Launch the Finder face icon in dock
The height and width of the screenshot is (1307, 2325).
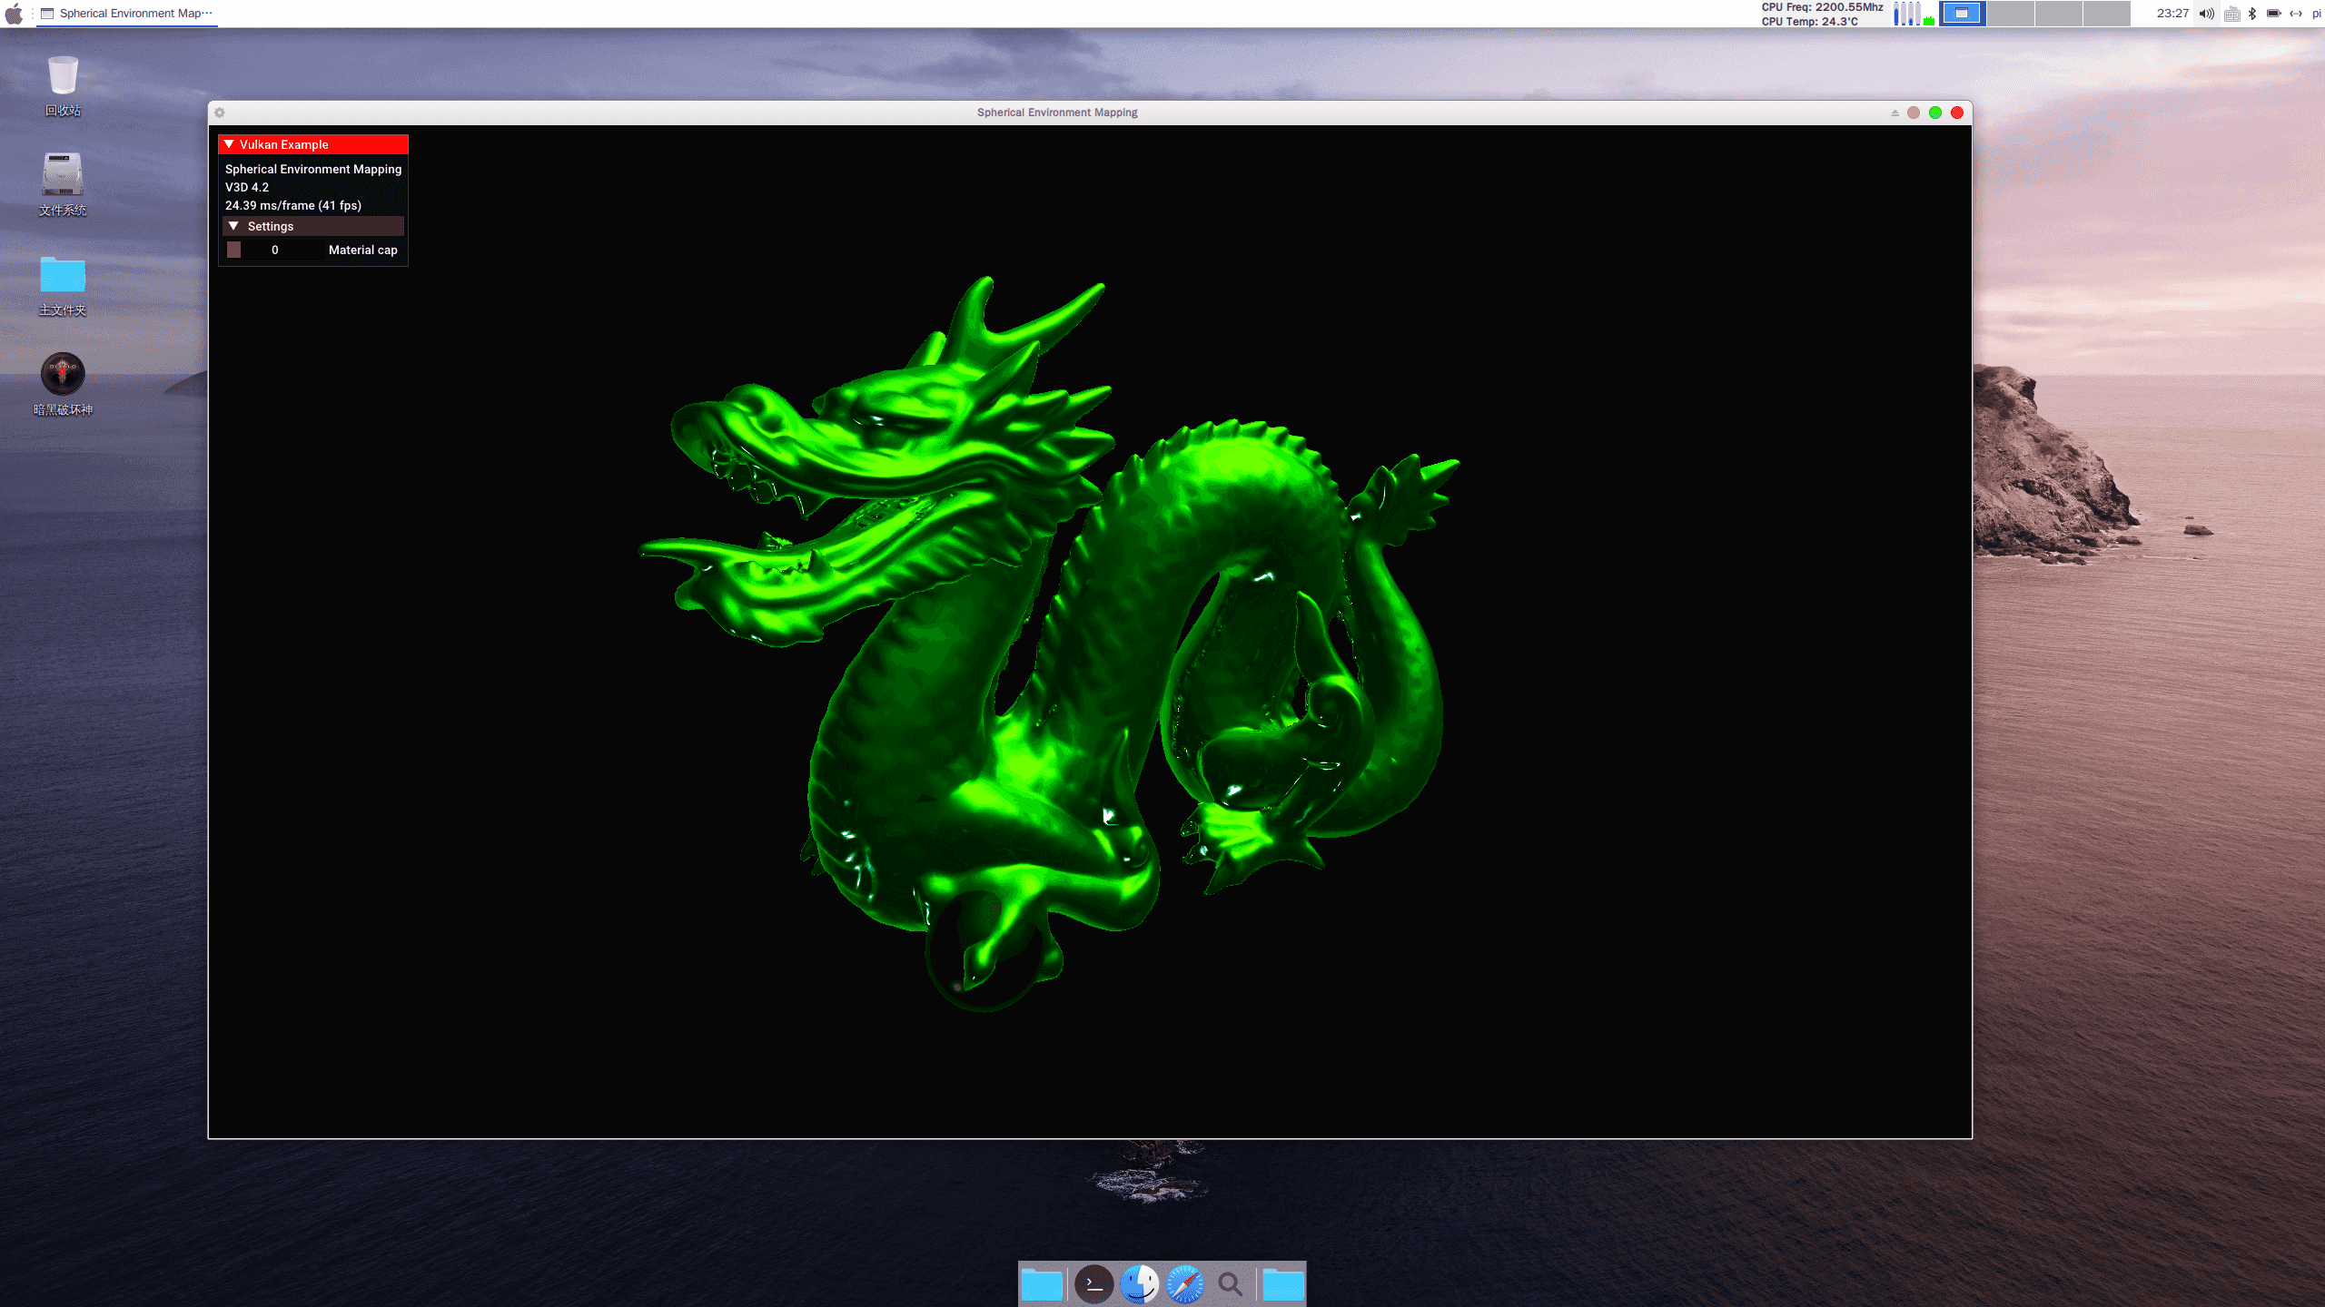point(1139,1284)
